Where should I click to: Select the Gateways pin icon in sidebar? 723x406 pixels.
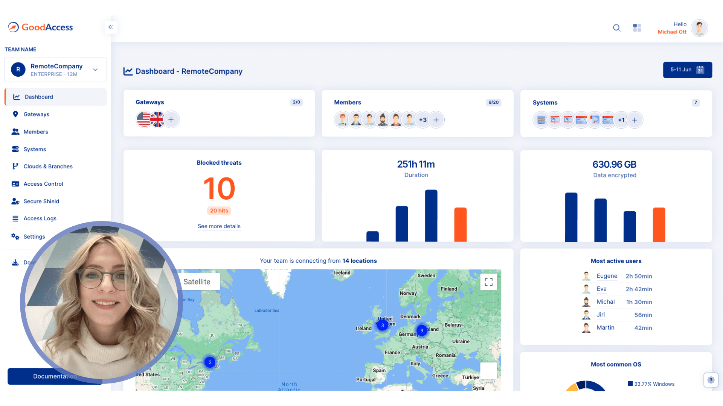tap(15, 114)
